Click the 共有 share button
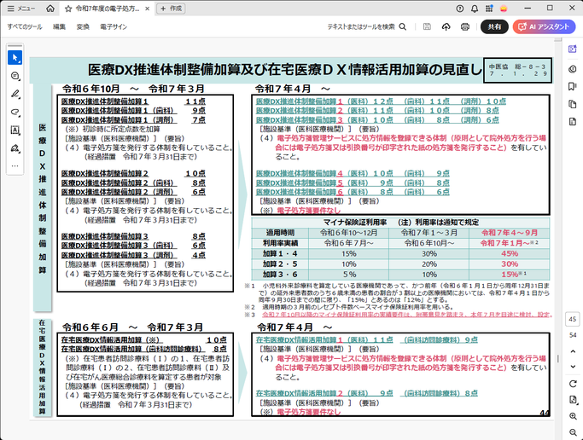Image resolution: width=583 pixels, height=440 pixels. click(494, 26)
